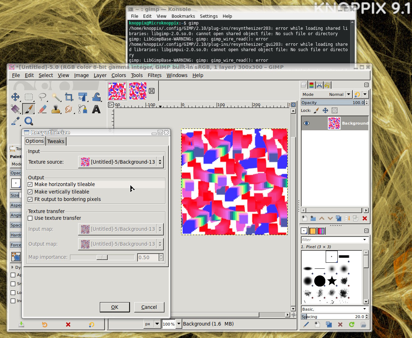Open the Layers dock configure menu button
412x338 pixels.
click(x=367, y=85)
